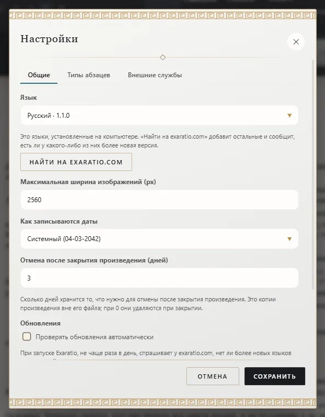
Task: Open the Системный (04-03-2042) date format dropdown
Action: 159,239
